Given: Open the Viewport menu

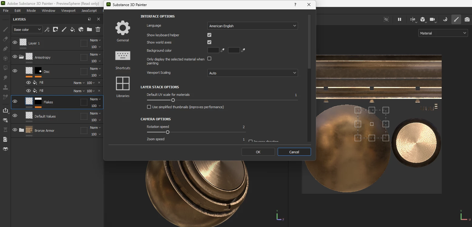Looking at the screenshot, I should [68, 11].
